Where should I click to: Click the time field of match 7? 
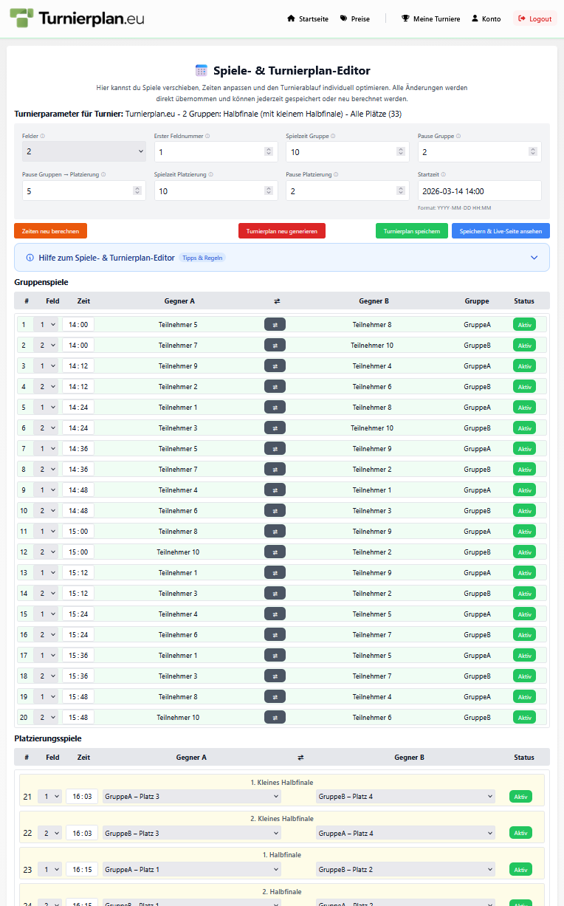pos(78,448)
